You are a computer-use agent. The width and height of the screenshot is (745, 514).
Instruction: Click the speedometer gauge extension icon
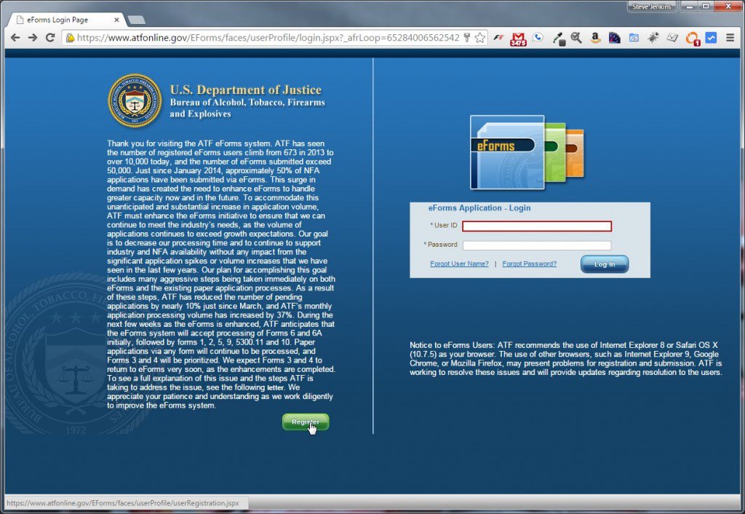click(x=634, y=38)
